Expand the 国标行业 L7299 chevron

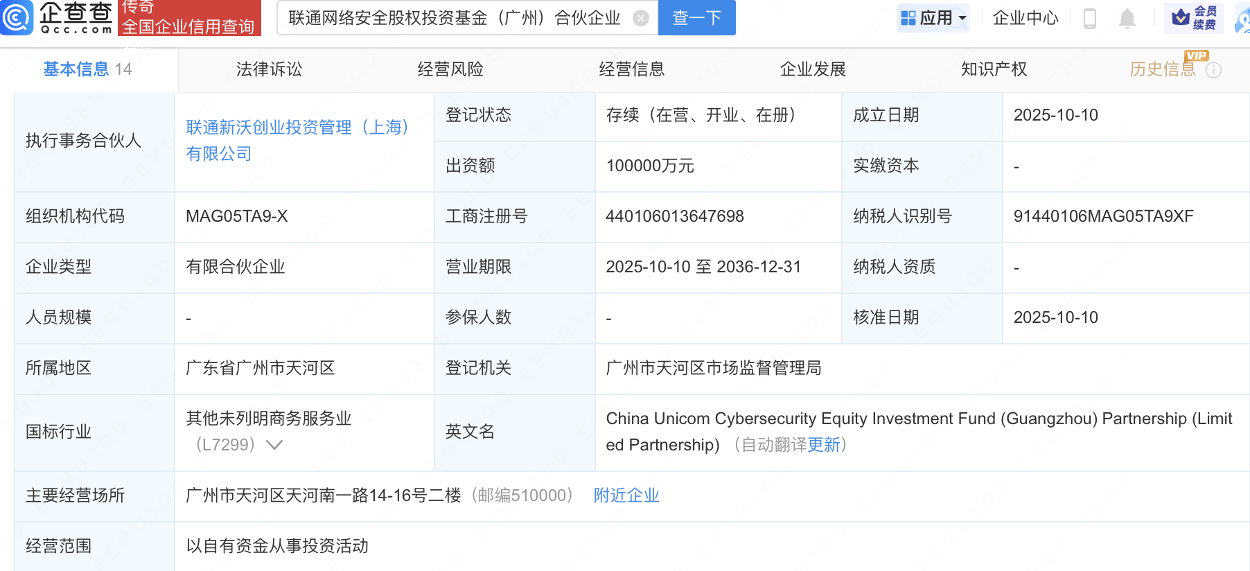[274, 445]
